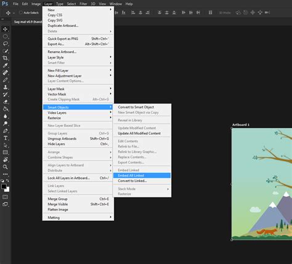Select the Path Selection tool
This screenshot has width=292, height=264.
click(x=6, y=145)
